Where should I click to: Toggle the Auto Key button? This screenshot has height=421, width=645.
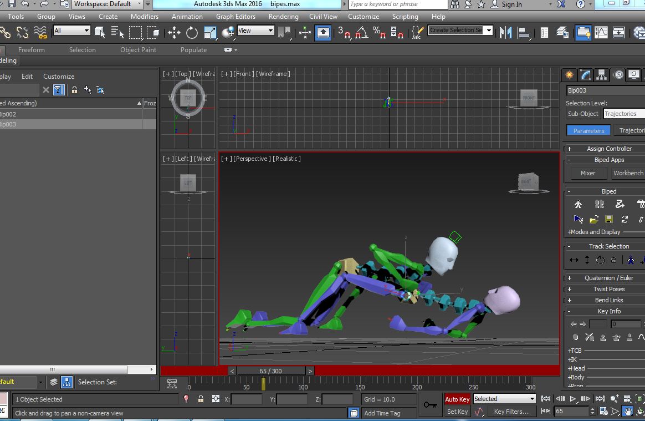click(x=457, y=399)
